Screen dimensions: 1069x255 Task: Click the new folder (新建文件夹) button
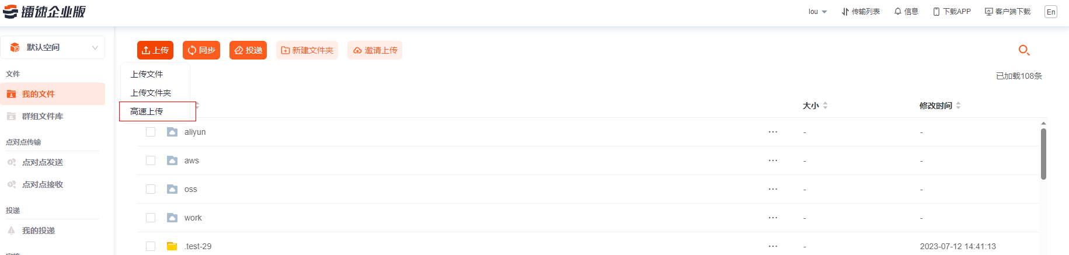coord(307,50)
